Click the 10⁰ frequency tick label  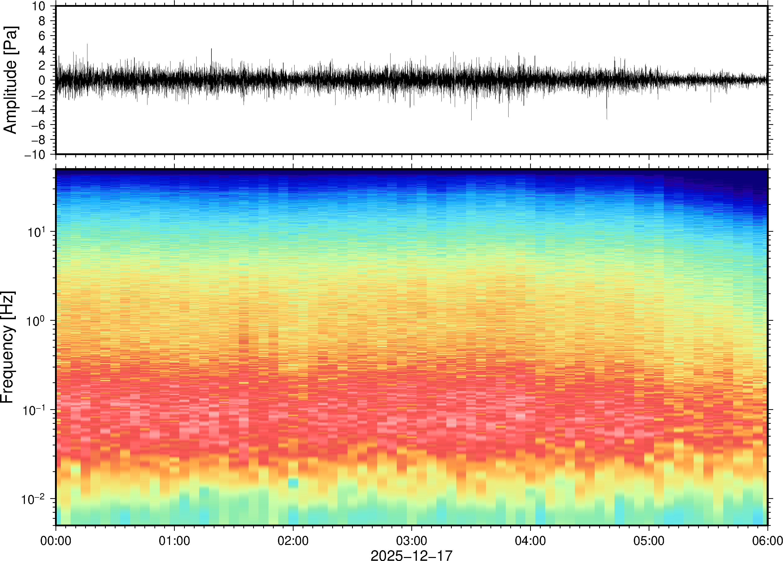36,321
